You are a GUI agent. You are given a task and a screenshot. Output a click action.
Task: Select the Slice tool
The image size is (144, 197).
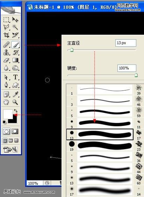pos(15,35)
